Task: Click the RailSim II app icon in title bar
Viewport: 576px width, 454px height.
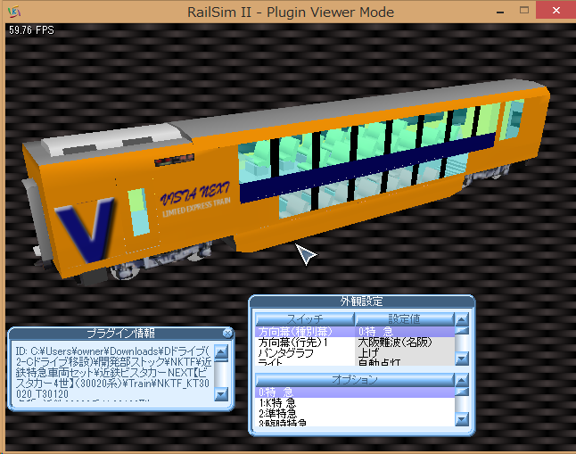Action: 14,12
